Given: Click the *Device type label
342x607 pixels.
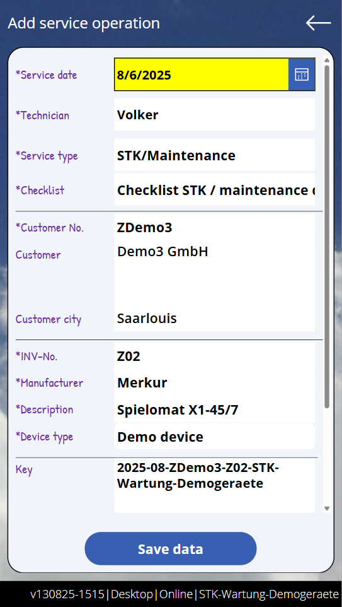Looking at the screenshot, I should pyautogui.click(x=44, y=437).
